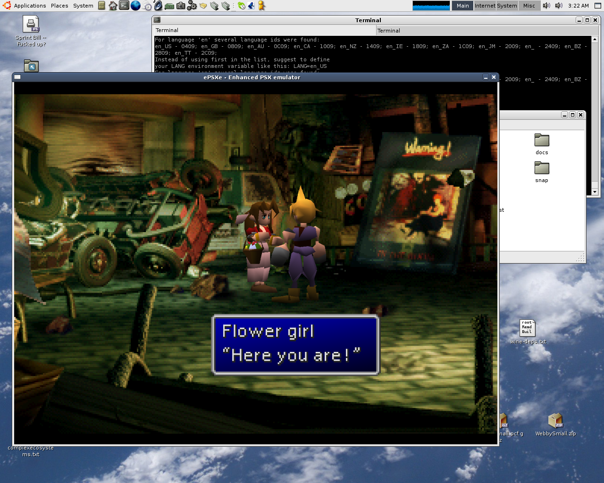Switch to the Misc workspace
Viewport: 604px width, 483px height.
coord(529,6)
